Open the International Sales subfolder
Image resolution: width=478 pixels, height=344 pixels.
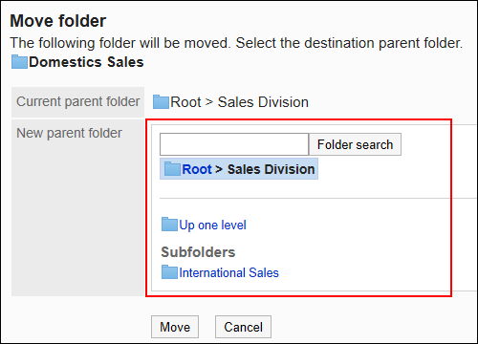[x=228, y=272]
